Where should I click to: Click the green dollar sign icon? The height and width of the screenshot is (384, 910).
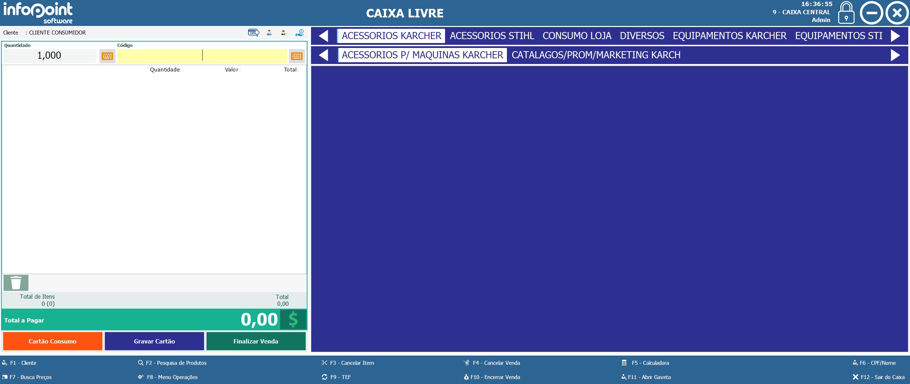tap(293, 319)
